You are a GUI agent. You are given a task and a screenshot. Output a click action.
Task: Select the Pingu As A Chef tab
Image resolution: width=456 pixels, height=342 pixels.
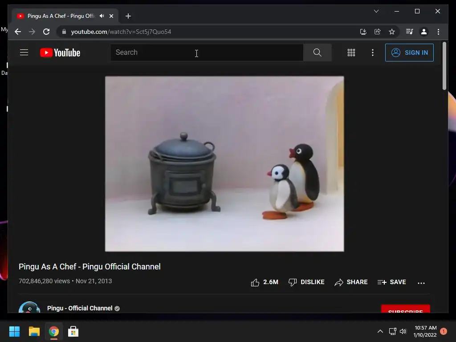[x=65, y=16]
